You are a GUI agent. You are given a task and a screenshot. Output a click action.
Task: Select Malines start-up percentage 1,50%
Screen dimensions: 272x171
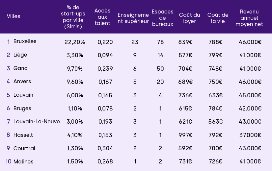click(75, 161)
